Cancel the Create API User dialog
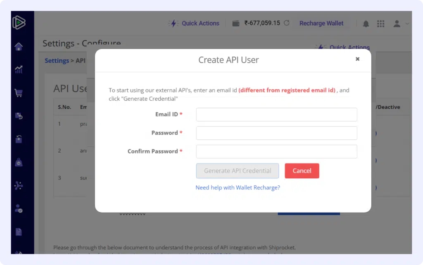The width and height of the screenshot is (423, 265). [302, 171]
